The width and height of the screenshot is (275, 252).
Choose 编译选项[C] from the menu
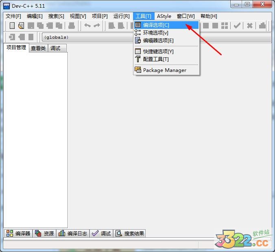166,25
